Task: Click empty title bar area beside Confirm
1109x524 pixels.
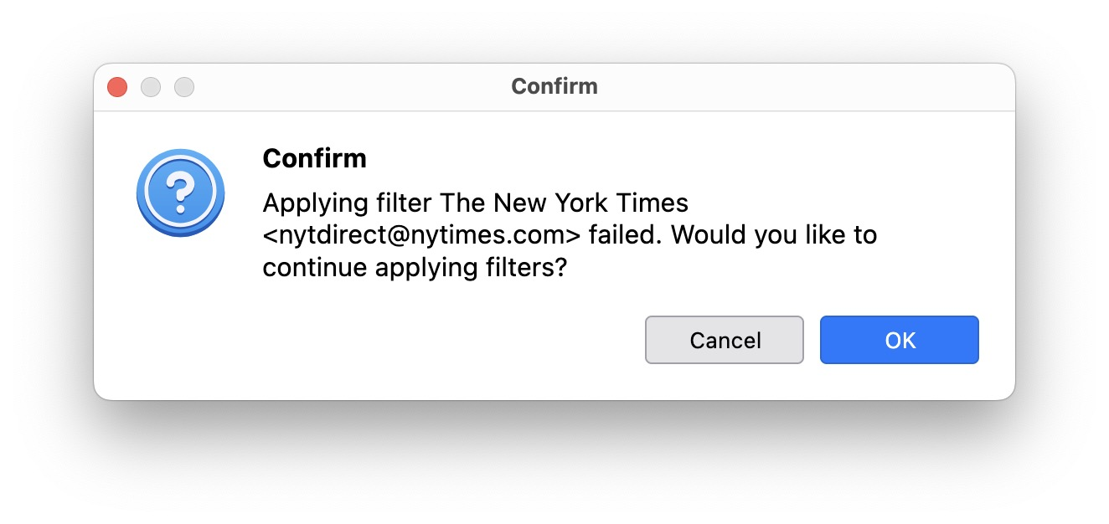Action: pyautogui.click(x=796, y=87)
